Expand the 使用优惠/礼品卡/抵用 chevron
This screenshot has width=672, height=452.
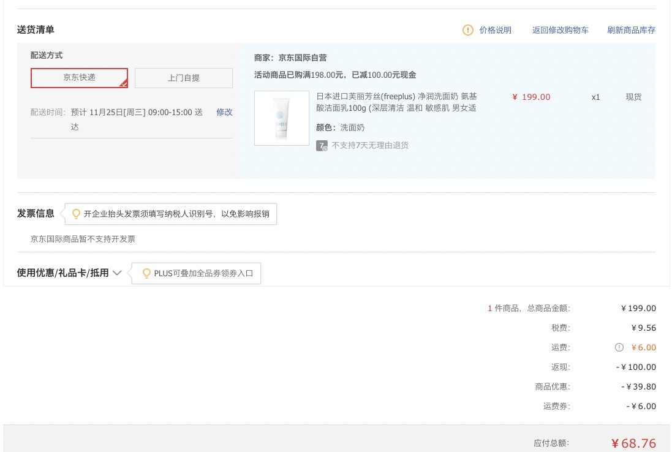[x=117, y=273]
